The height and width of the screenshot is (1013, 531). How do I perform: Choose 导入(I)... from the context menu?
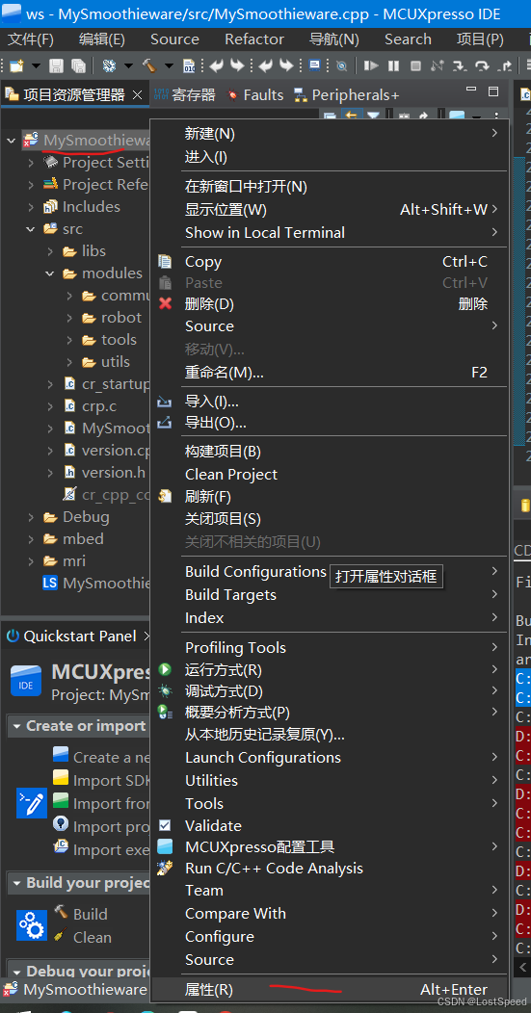coord(330,402)
